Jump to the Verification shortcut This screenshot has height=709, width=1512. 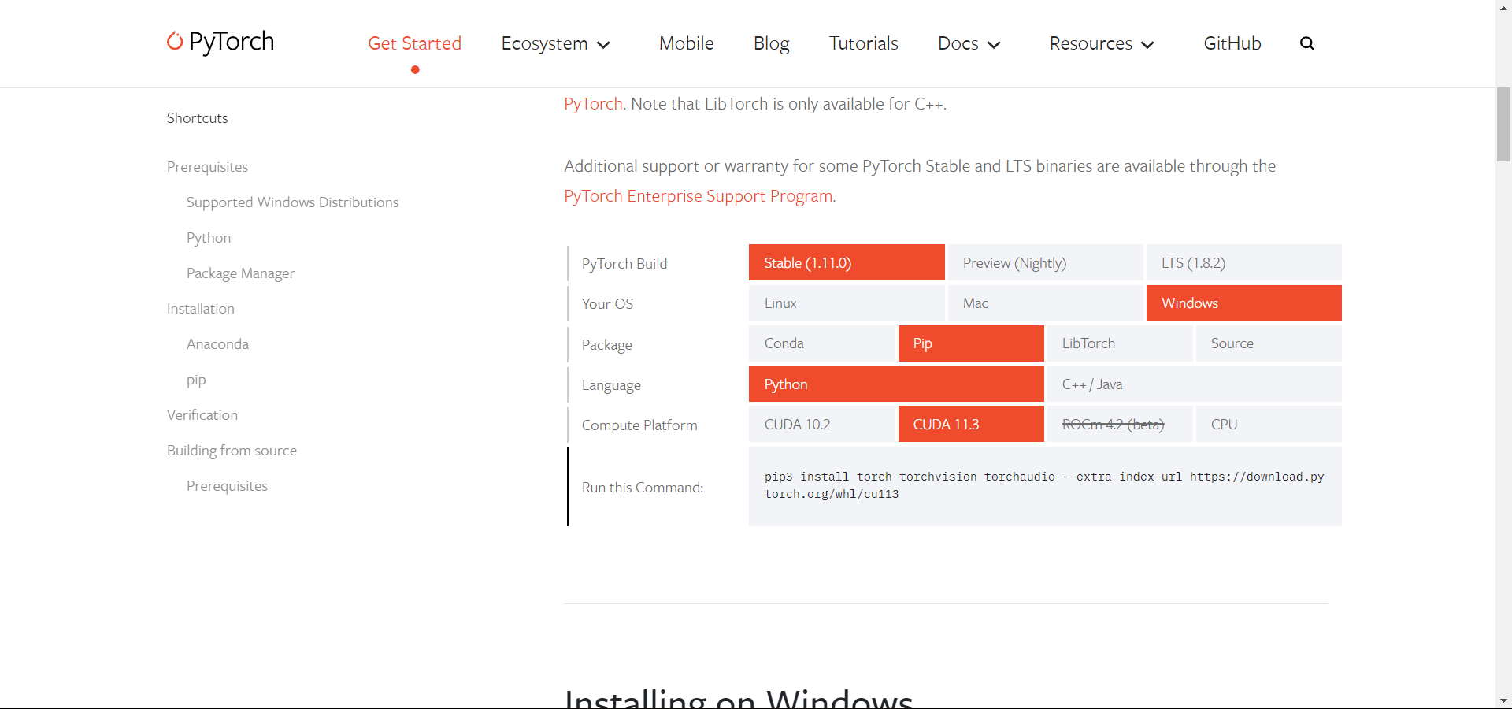(202, 415)
